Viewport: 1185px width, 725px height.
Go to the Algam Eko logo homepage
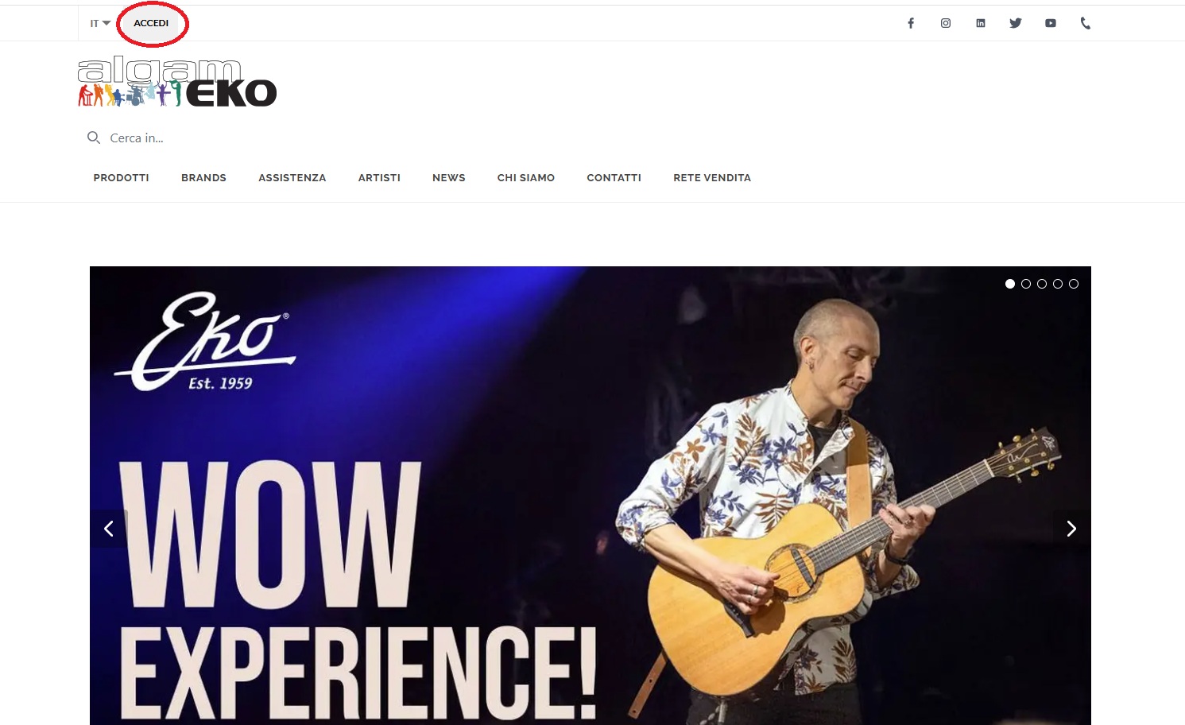177,82
